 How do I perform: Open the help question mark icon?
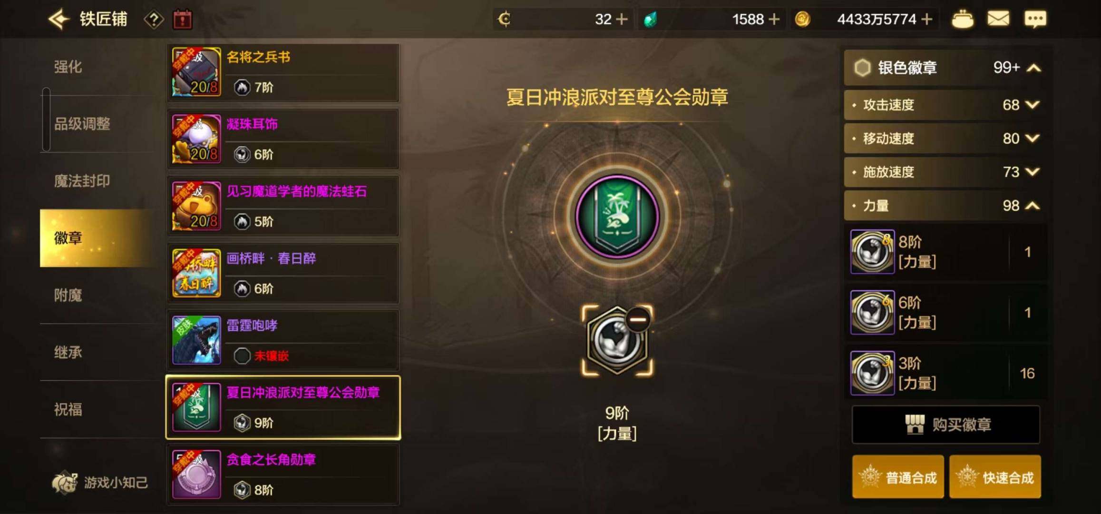click(154, 20)
